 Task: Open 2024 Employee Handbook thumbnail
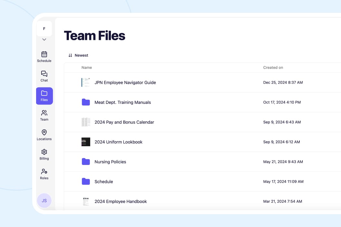86,201
